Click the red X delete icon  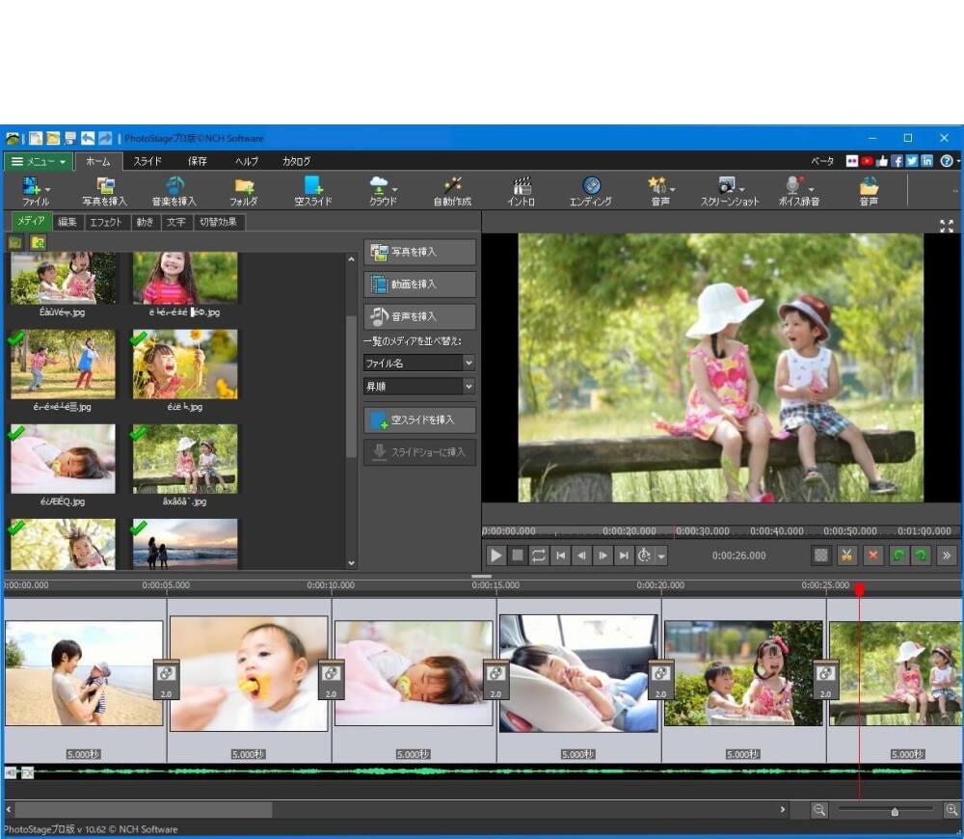coord(872,555)
